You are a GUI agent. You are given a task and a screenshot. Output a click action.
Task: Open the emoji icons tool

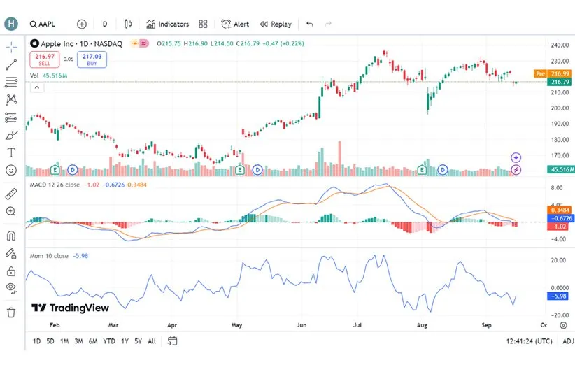point(11,170)
